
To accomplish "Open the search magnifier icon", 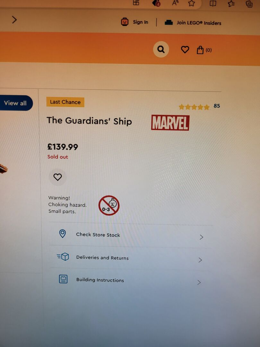I will (161, 49).
